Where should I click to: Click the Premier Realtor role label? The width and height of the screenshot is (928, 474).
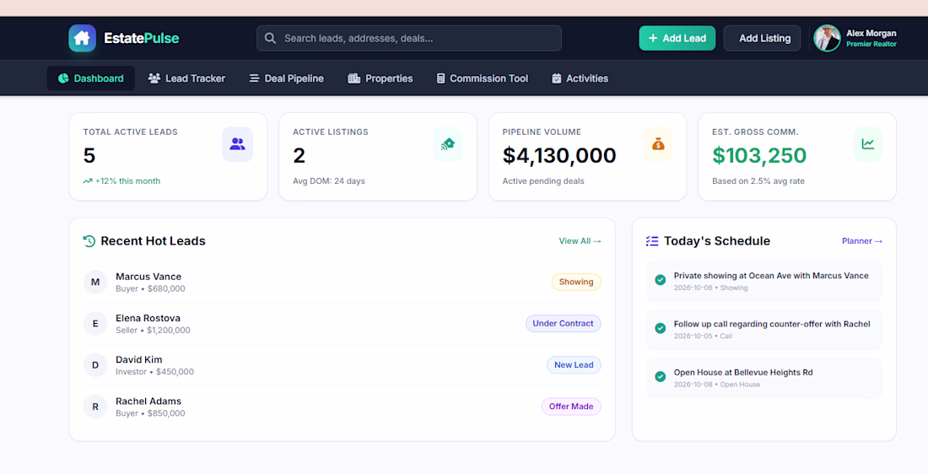[x=871, y=45]
